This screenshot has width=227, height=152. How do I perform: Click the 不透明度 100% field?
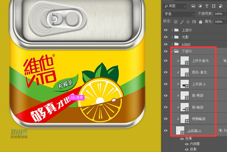[219, 14]
